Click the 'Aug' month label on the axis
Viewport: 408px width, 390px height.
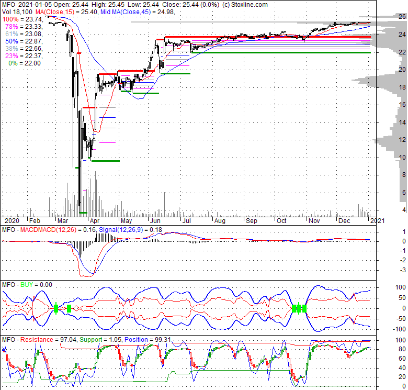[220, 221]
